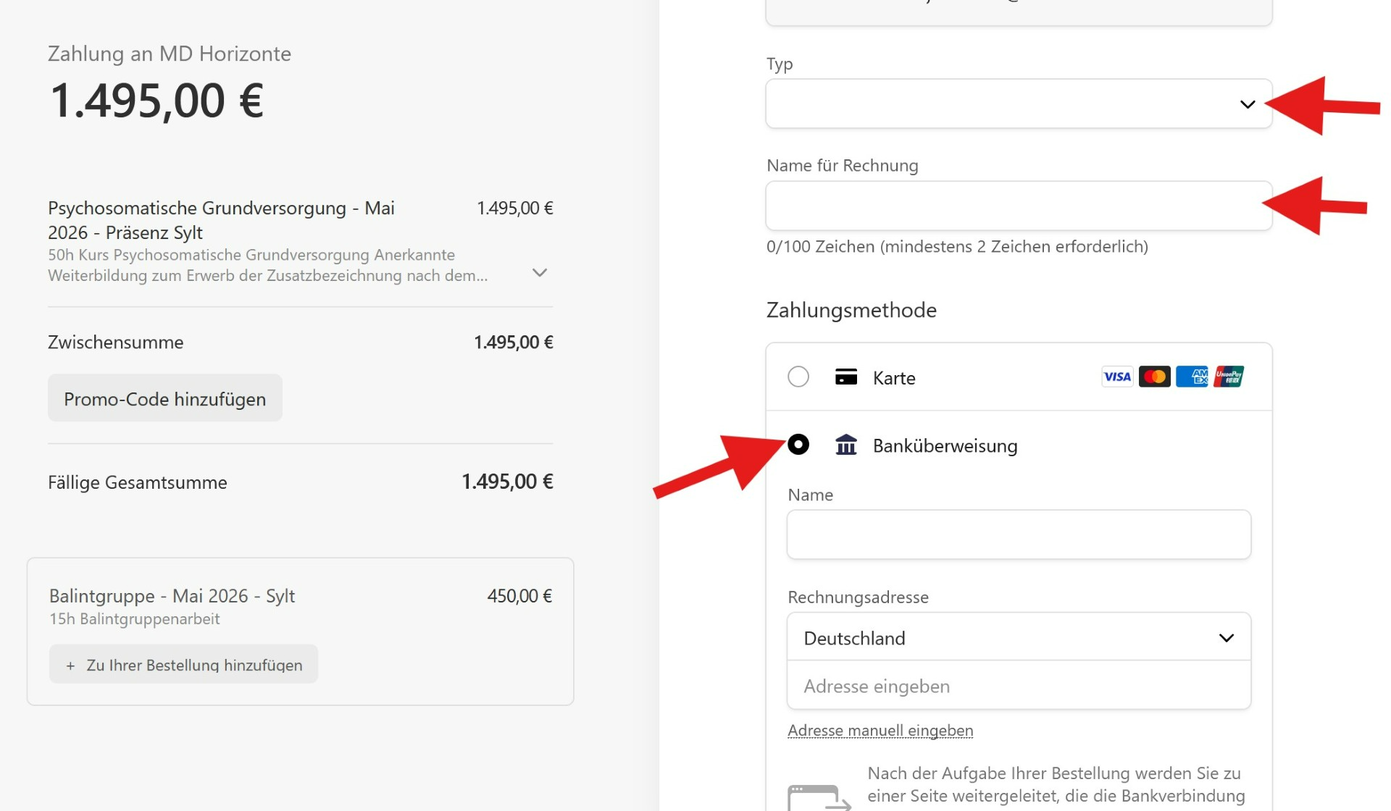Click the Karte payment option label
This screenshot has height=811, width=1391.
(894, 378)
